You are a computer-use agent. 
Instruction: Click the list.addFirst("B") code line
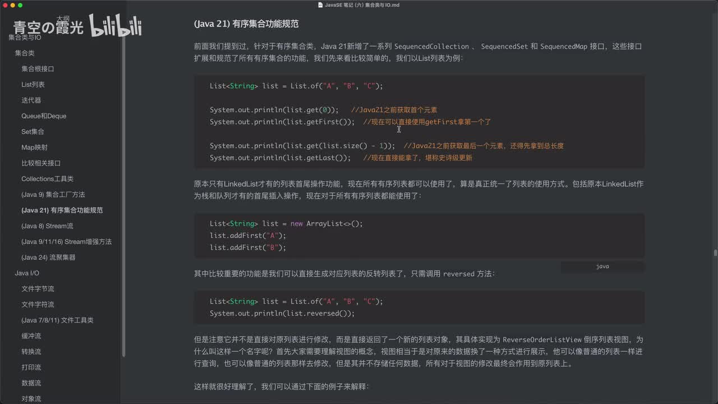[x=248, y=247]
